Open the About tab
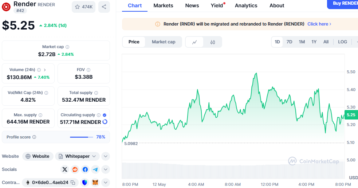 coord(277,5)
